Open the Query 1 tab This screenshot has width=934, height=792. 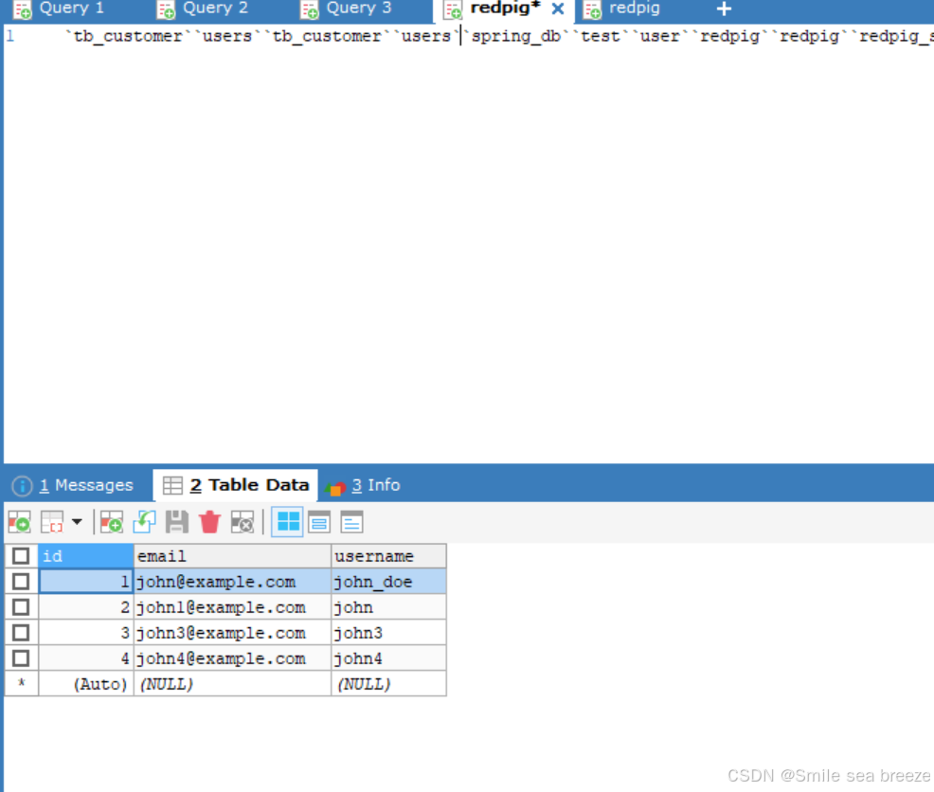(71, 9)
